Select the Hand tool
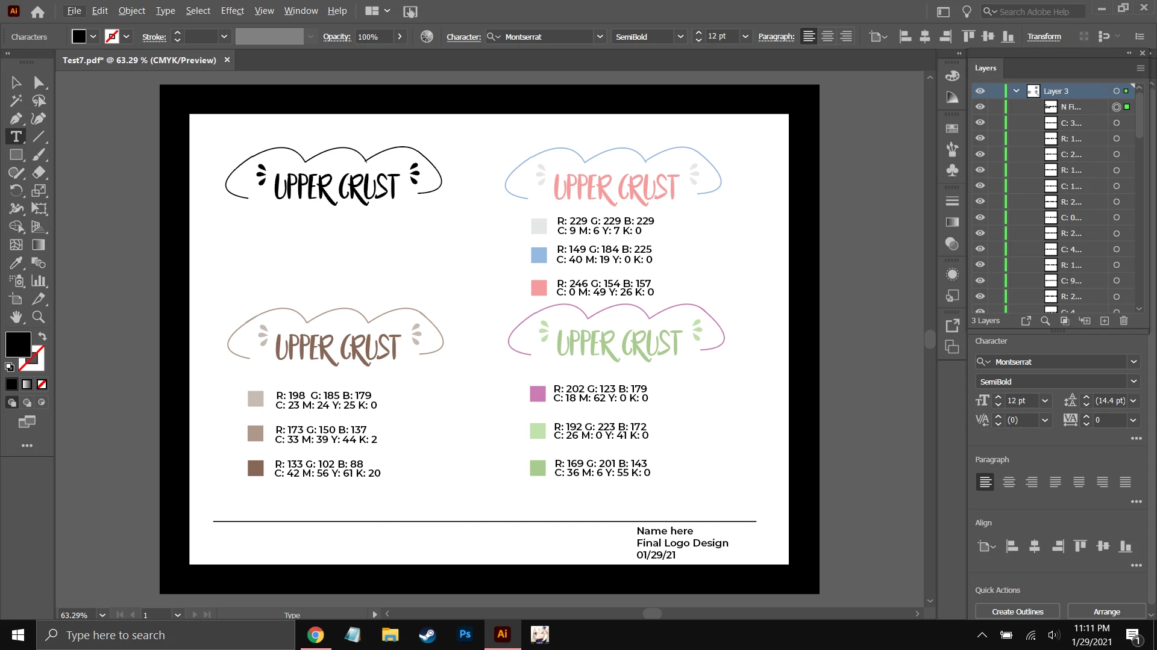Screen dimensions: 1157x650 click(x=16, y=317)
